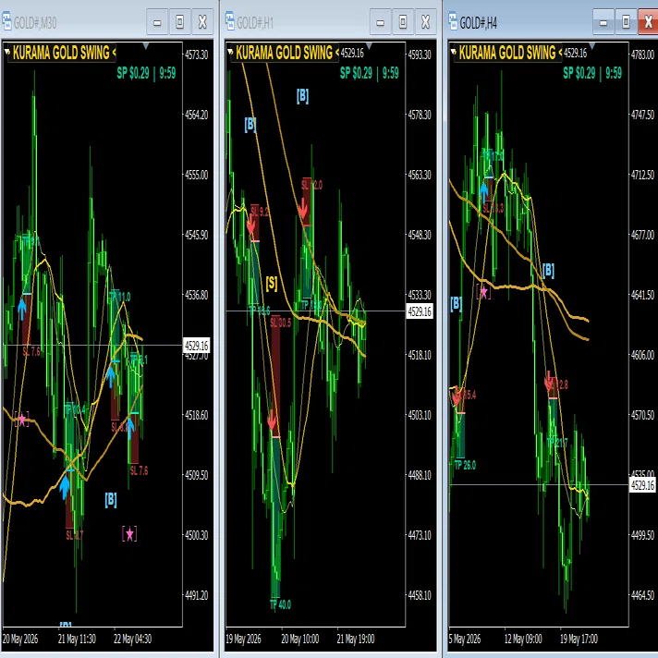Click the pink star marker in the H4 chart
Image resolution: width=658 pixels, height=658 pixels.
483,292
